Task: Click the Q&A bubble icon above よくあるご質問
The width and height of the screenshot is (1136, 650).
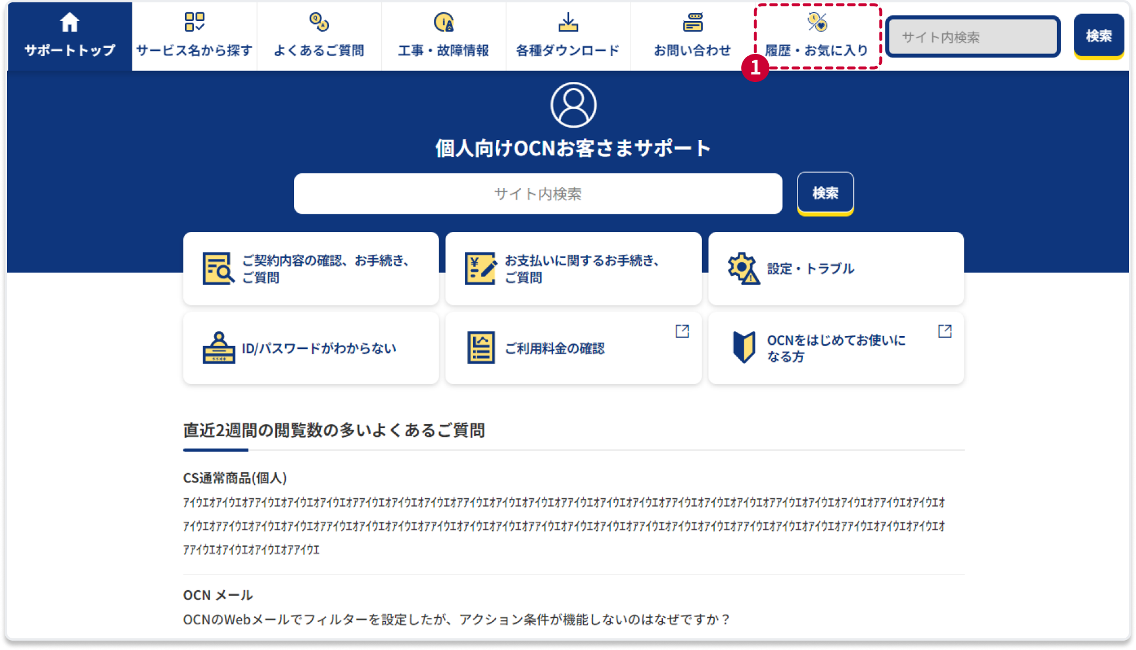Action: 319,22
